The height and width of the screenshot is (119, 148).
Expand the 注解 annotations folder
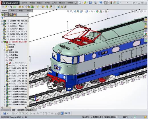pos(5,50)
